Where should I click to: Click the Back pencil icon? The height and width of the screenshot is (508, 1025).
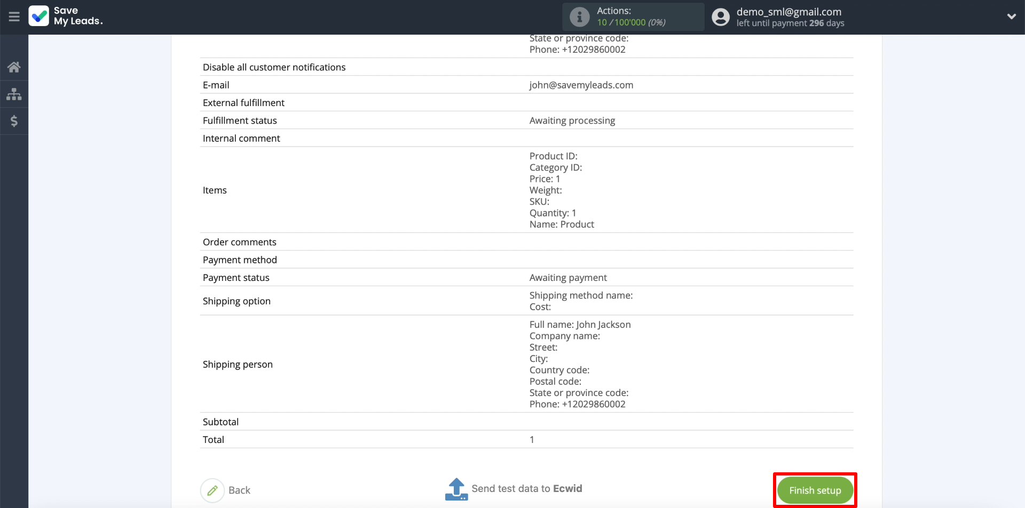212,490
